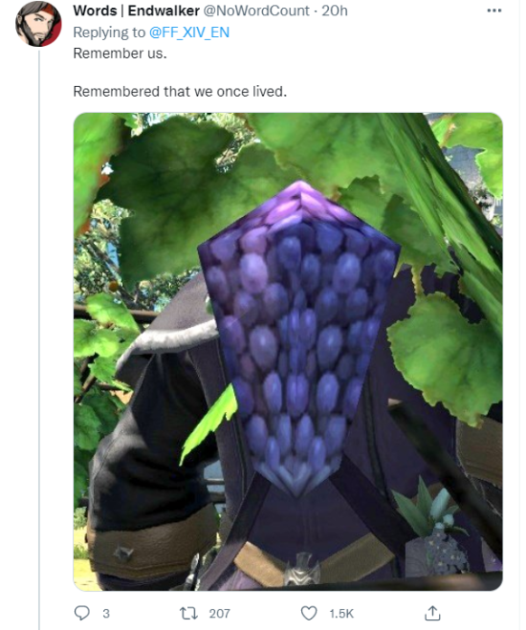View the 207 retweets count
The width and height of the screenshot is (526, 630).
(219, 614)
